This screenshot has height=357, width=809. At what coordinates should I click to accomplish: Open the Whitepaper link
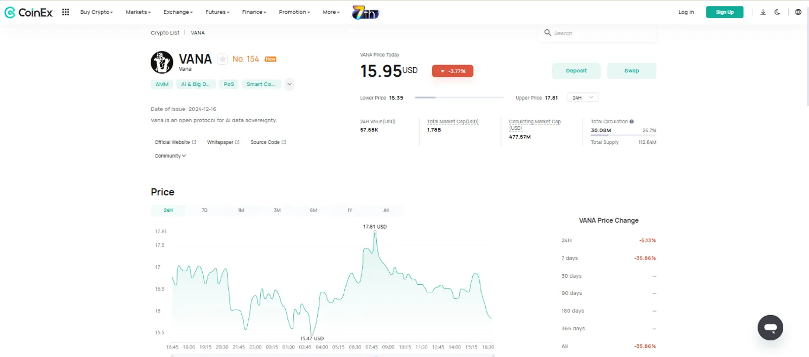pyautogui.click(x=223, y=142)
